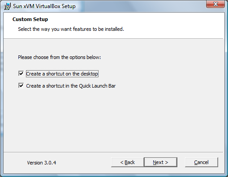The width and height of the screenshot is (228, 177).
Task: Click the 'Create a shortcut on the desktop' label
Action: [62, 74]
